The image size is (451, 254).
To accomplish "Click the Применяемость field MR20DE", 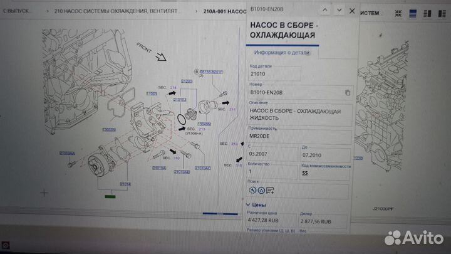I will coord(299,136).
